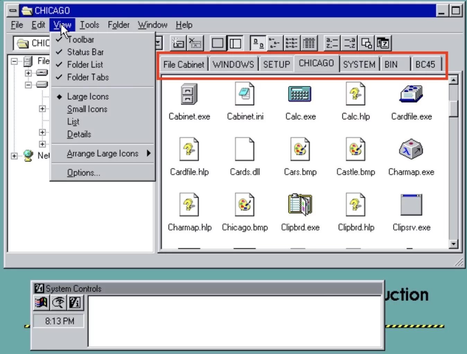Select Details option in View menu
Image resolution: width=467 pixels, height=354 pixels.
point(103,134)
